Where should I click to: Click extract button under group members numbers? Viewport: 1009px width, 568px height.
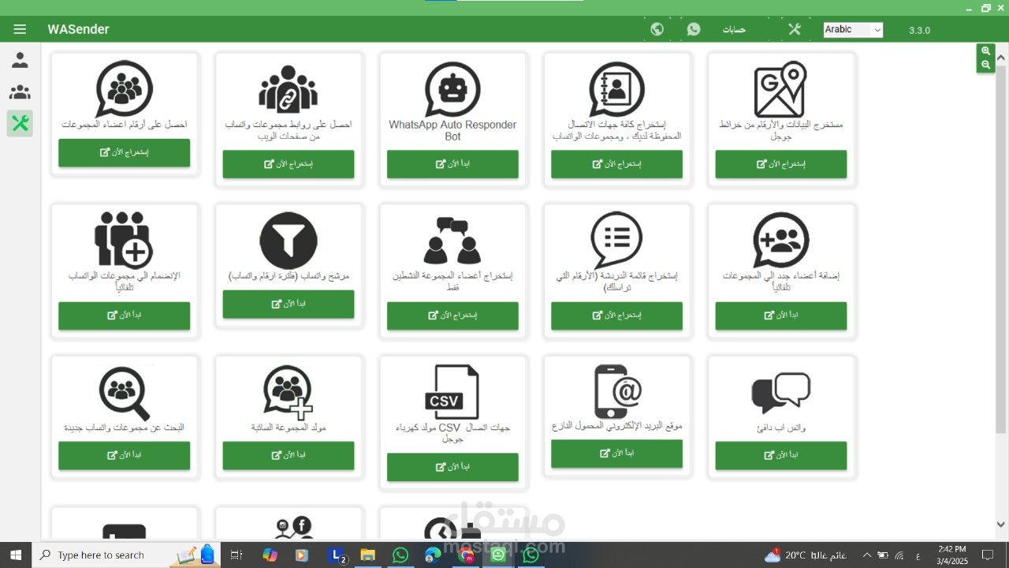tap(124, 152)
